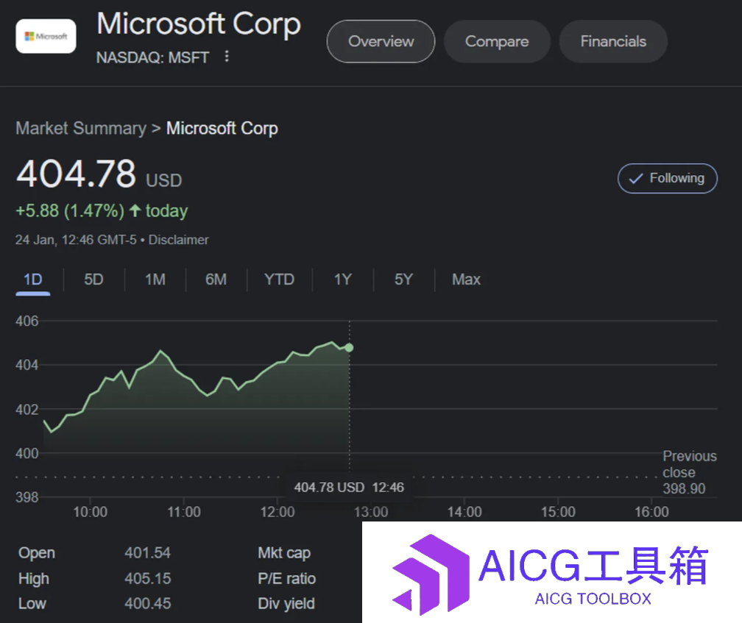Toggle the Following button off
This screenshot has height=623, width=742.
[667, 178]
